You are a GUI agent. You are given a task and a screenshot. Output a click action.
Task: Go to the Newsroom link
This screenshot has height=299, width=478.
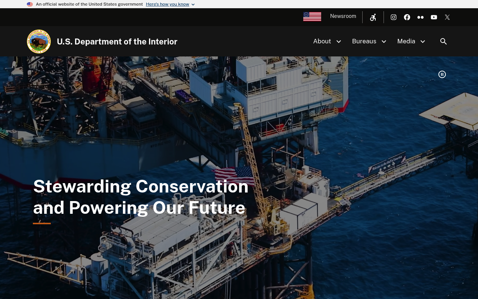[x=343, y=16]
